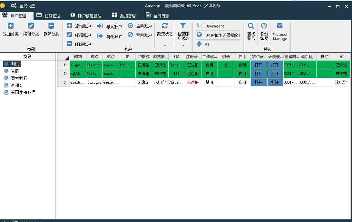Click the Eleanore nickname cell
The image size is (352, 222).
[94, 65]
